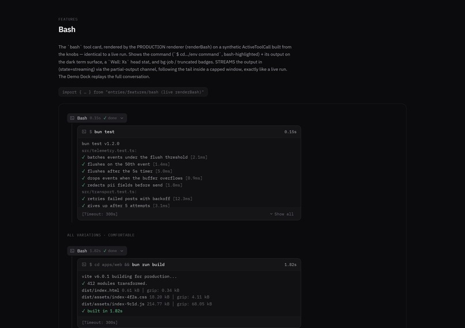Image resolution: width=465 pixels, height=328 pixels.
Task: Click the Bash page heading
Action: [x=67, y=29]
